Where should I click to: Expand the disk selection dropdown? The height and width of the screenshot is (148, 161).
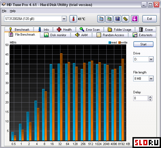pyautogui.click(x=64, y=19)
